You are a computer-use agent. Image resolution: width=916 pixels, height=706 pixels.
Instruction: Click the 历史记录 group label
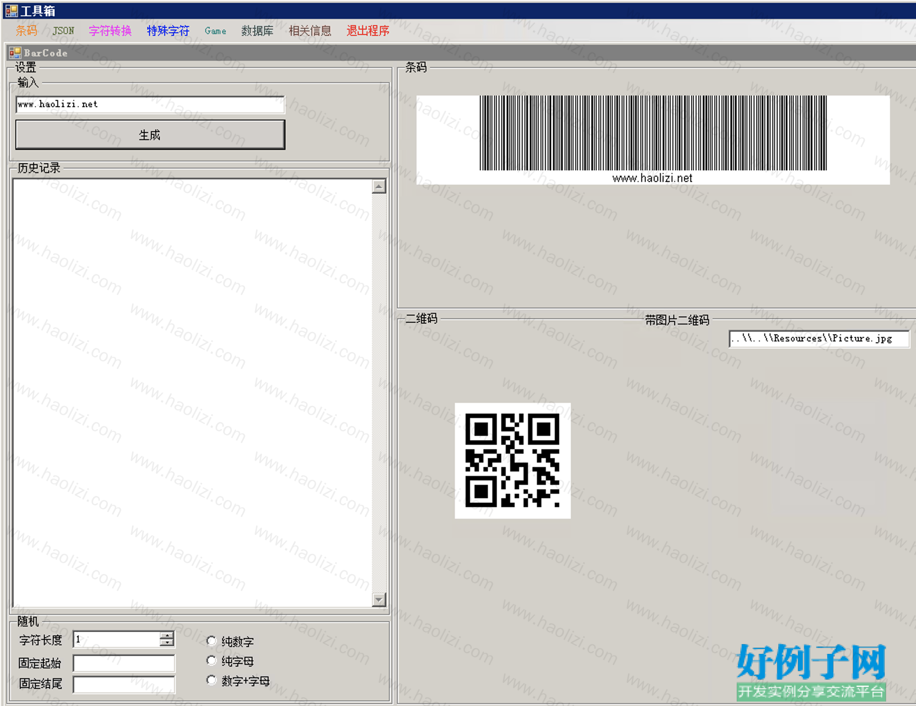(39, 168)
